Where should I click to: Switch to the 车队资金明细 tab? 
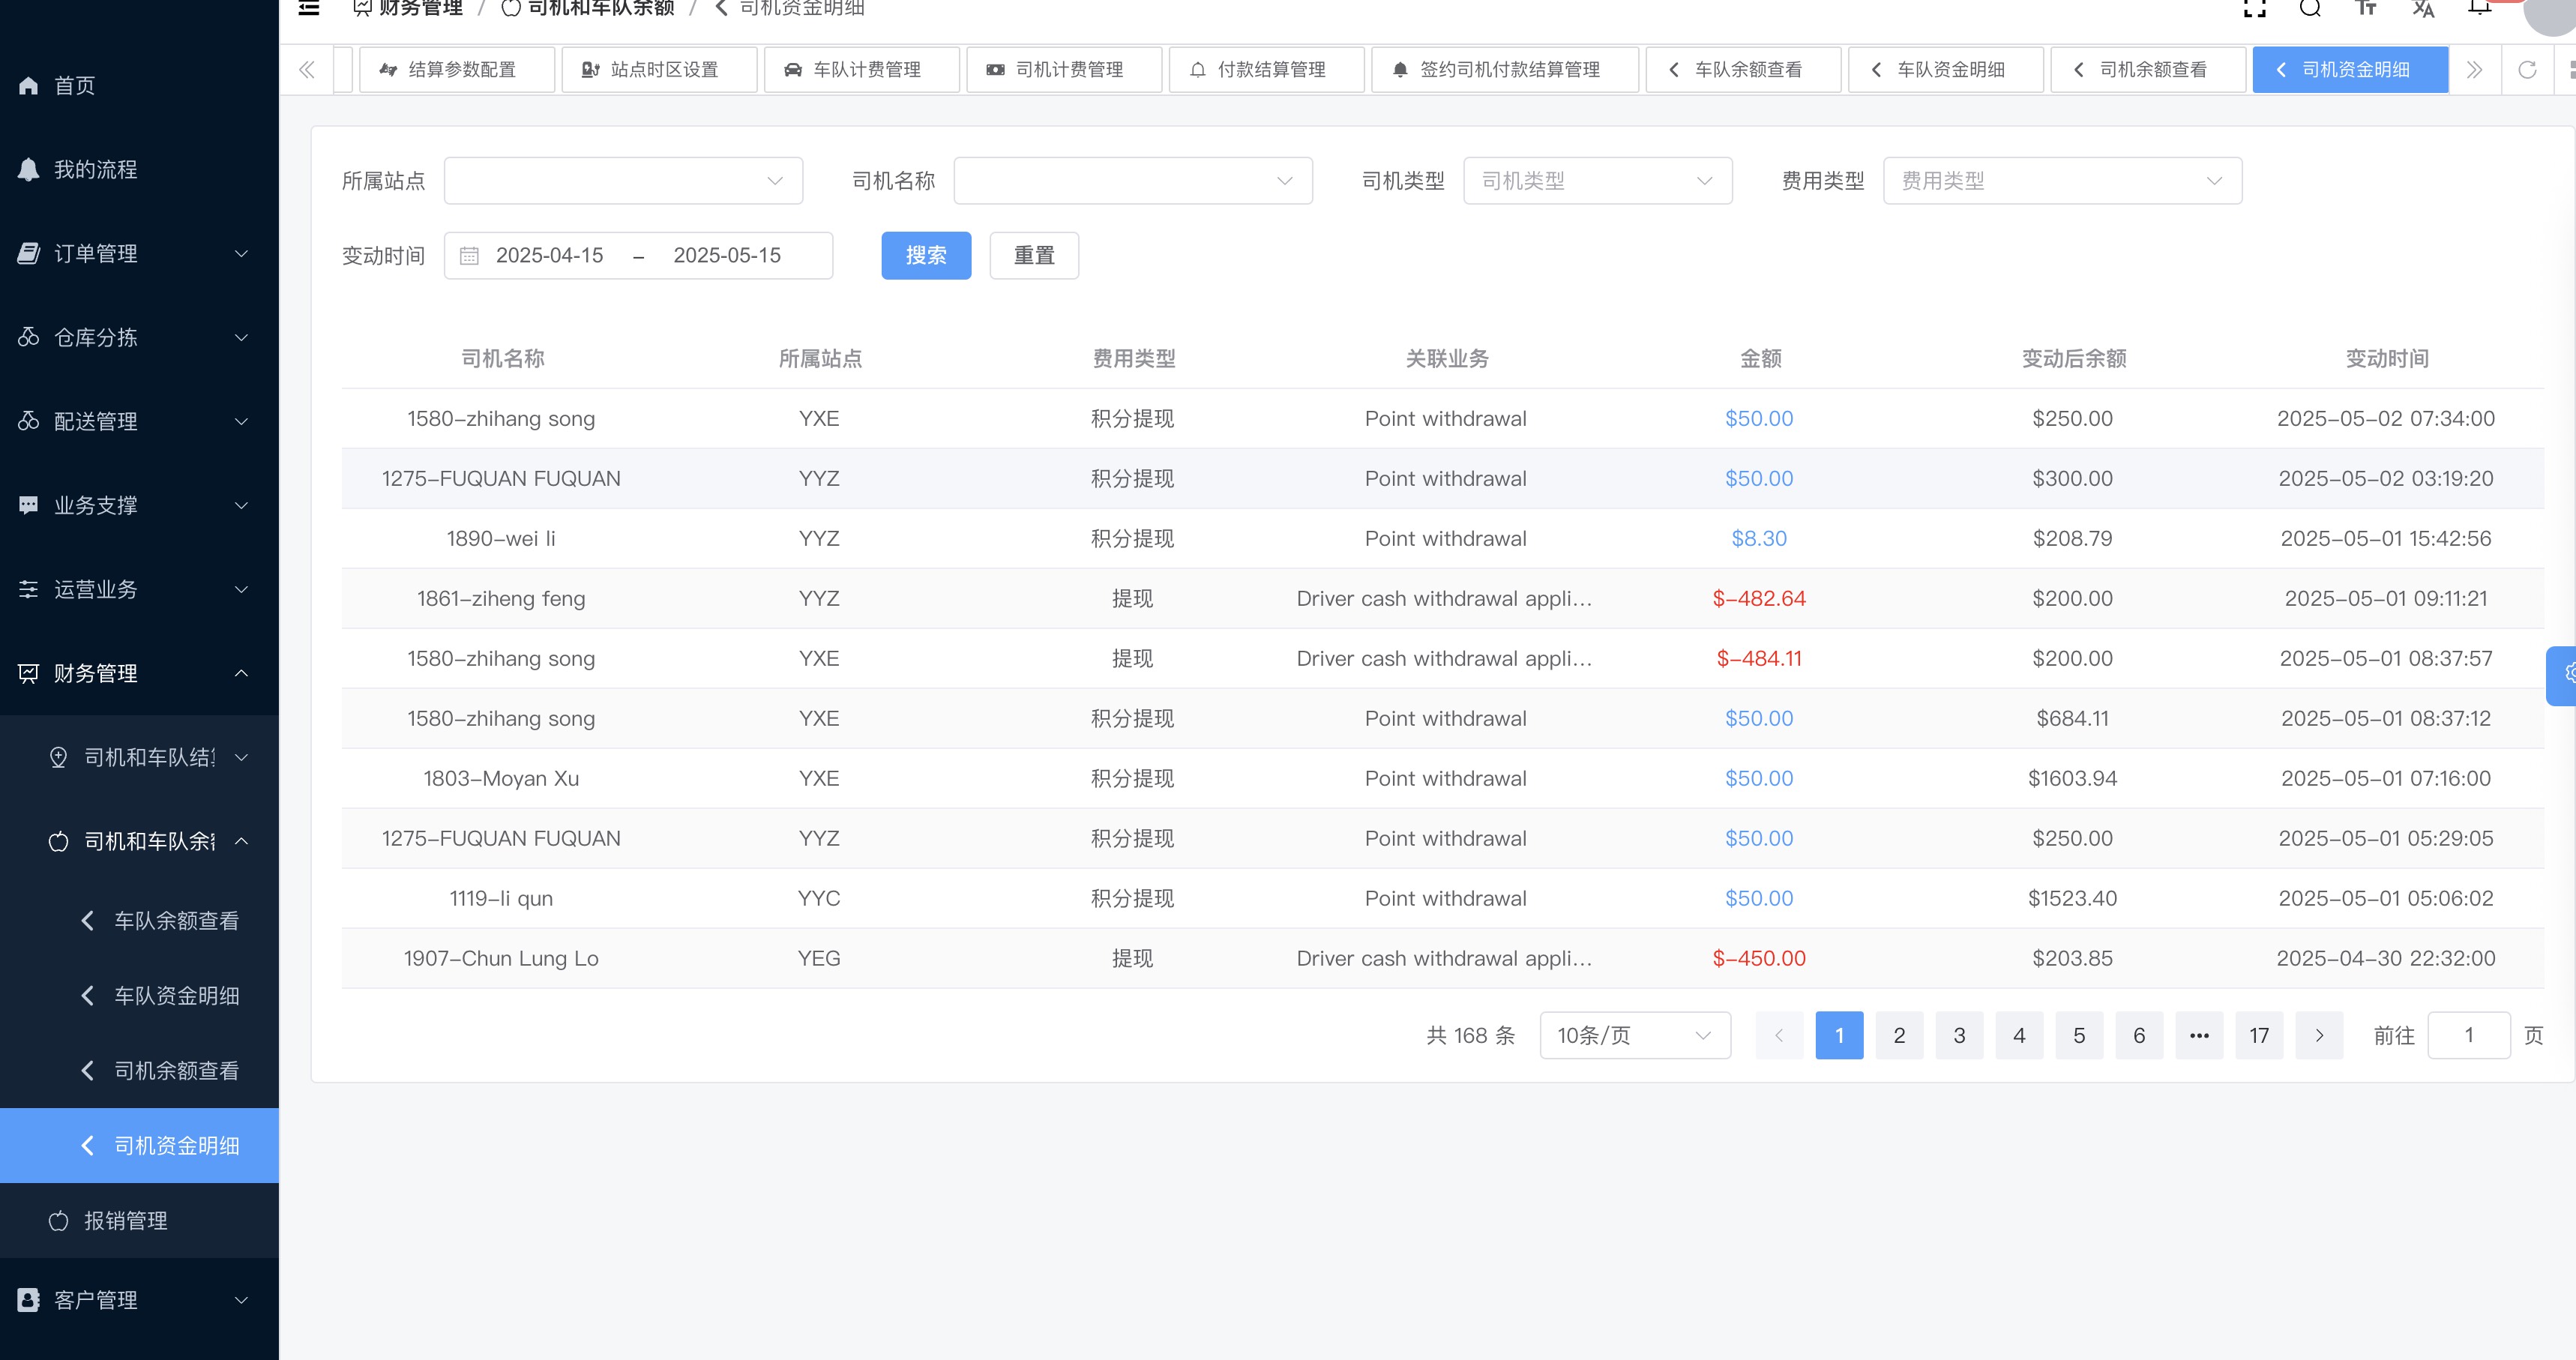click(x=1945, y=70)
